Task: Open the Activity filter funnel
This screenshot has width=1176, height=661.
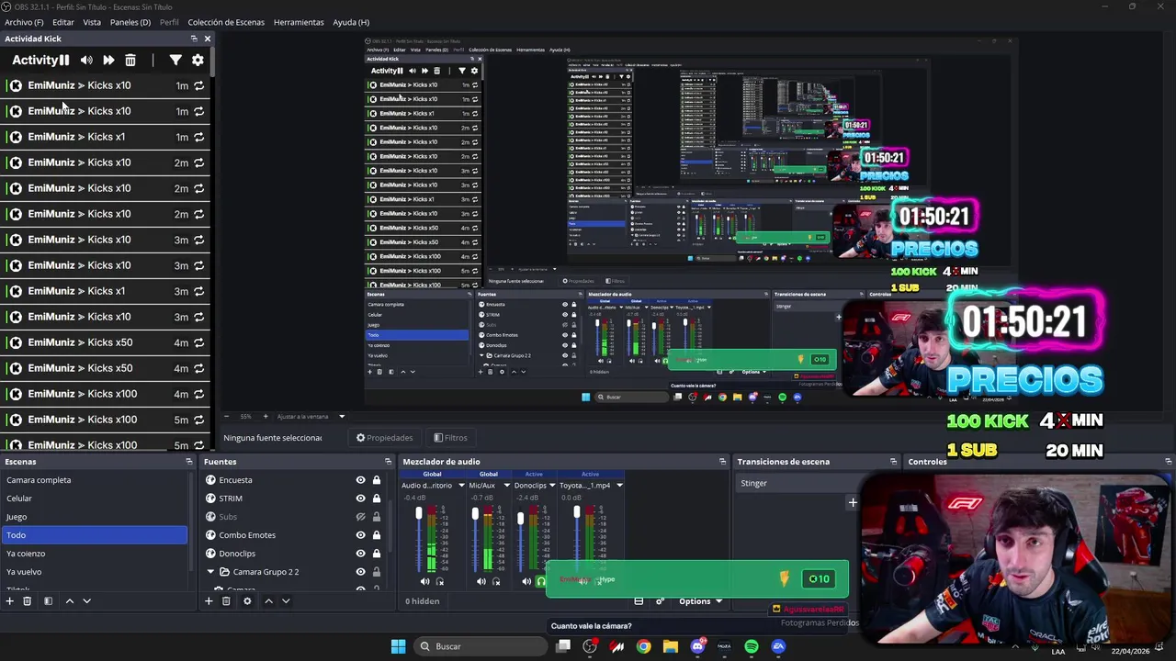Action: click(x=175, y=61)
